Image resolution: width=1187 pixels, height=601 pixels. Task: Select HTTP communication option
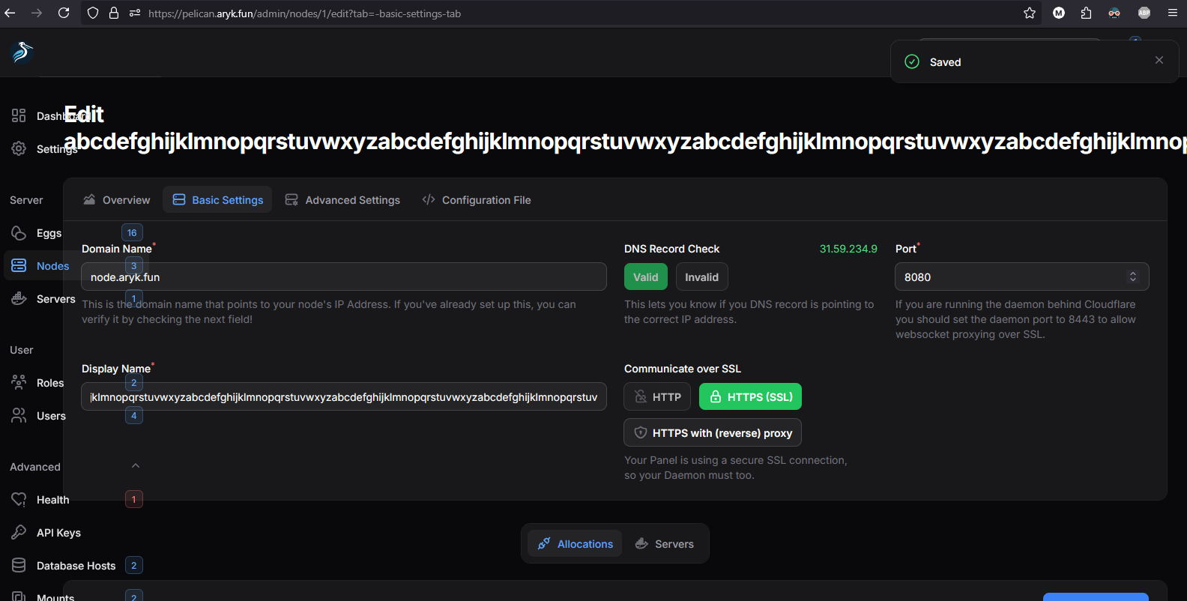657,397
